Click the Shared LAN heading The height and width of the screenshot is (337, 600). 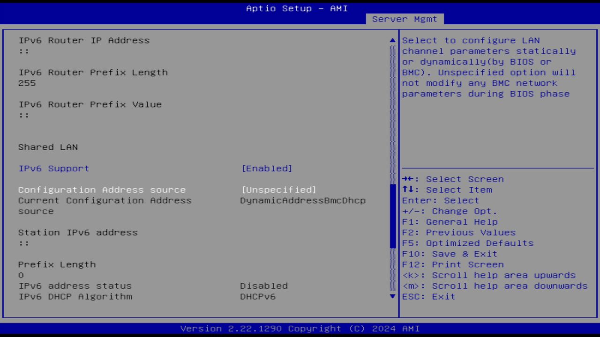48,147
